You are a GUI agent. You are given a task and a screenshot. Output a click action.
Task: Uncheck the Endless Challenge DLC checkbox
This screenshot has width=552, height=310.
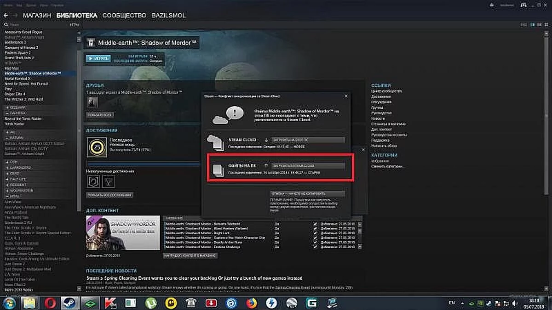click(315, 247)
